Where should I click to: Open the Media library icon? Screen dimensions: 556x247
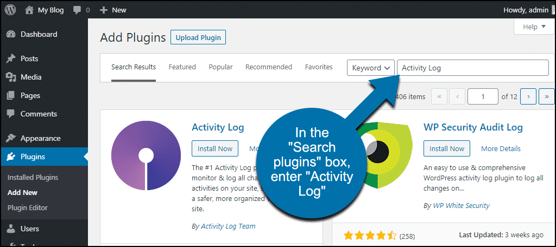coord(11,77)
